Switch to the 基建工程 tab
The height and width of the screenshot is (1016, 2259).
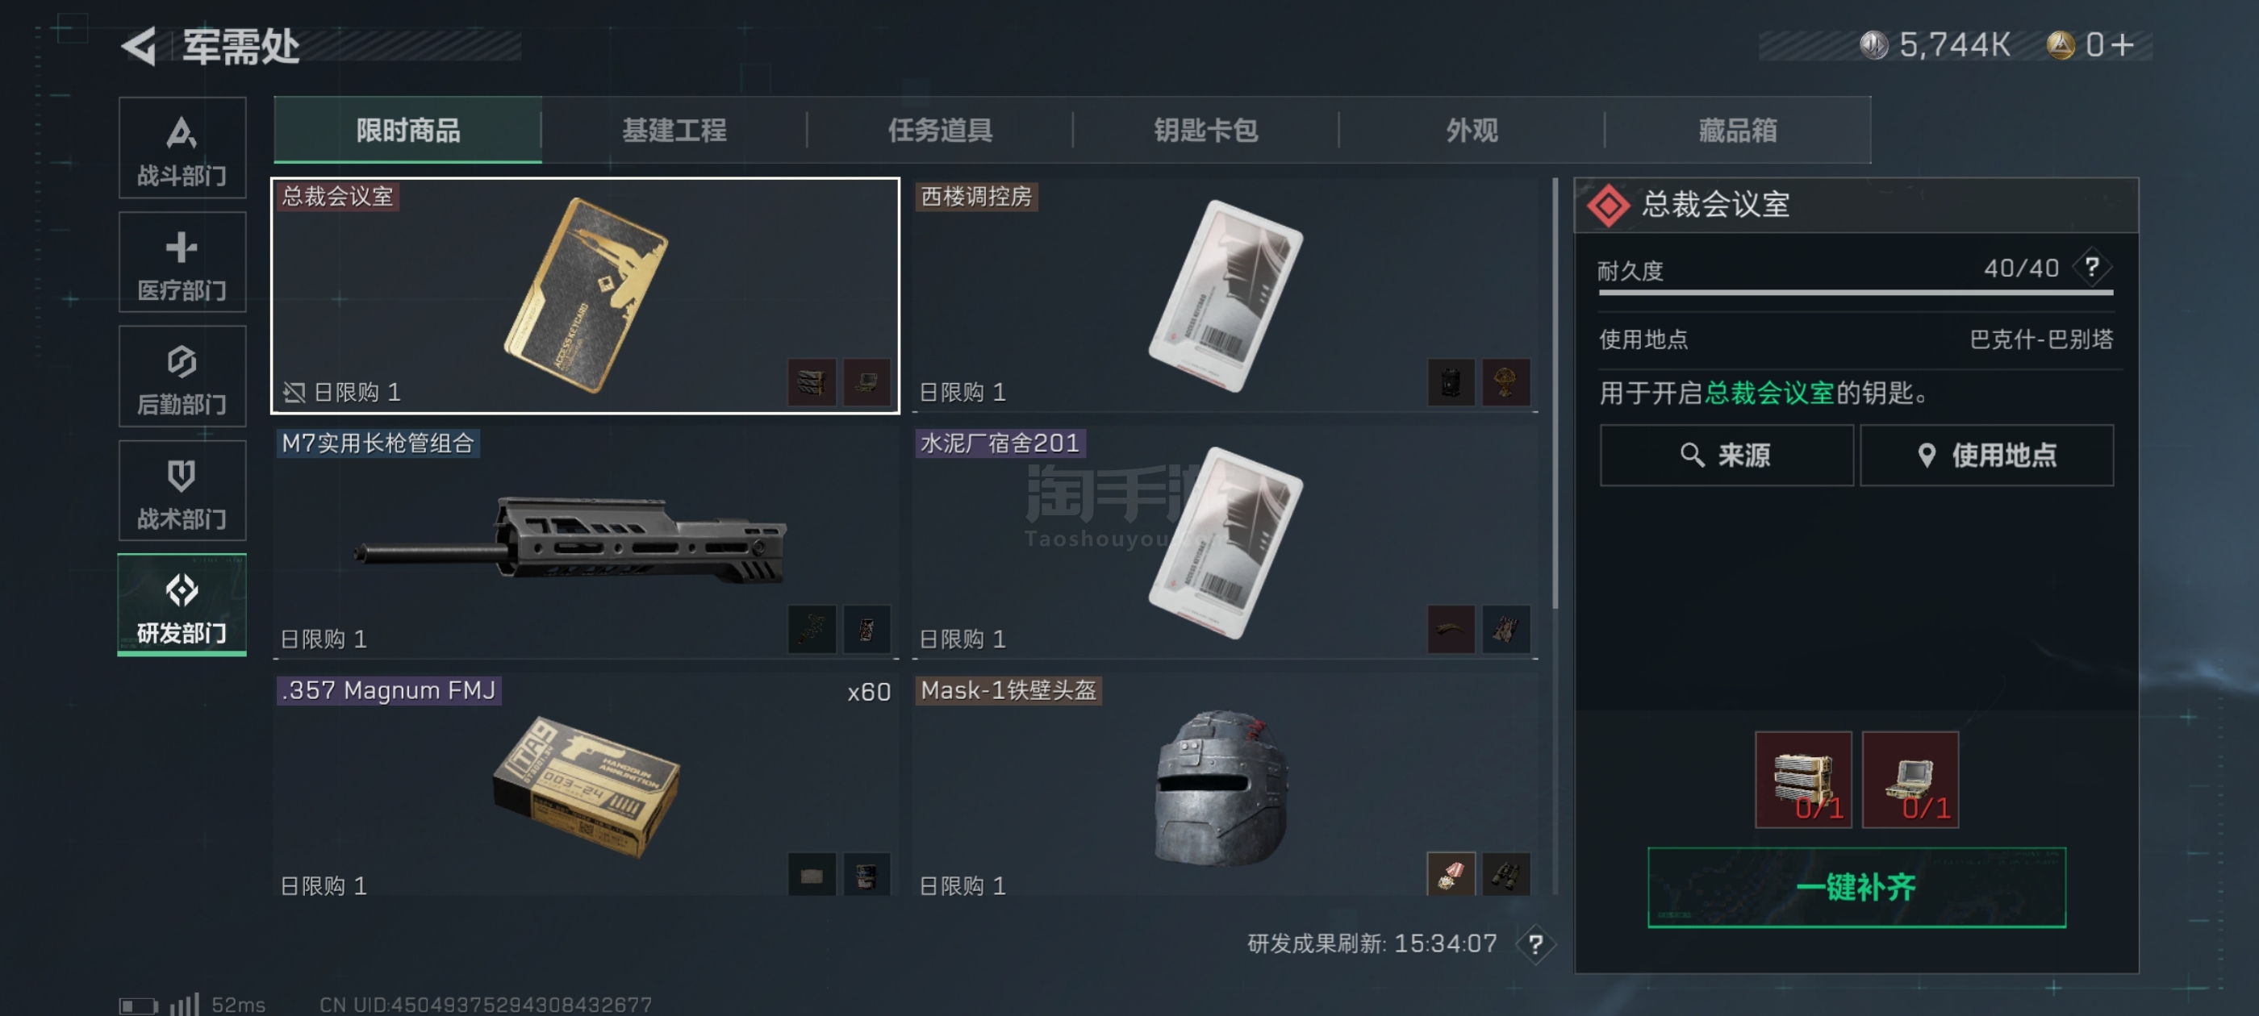point(674,131)
